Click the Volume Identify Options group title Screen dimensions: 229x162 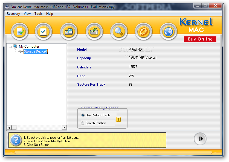(100, 108)
